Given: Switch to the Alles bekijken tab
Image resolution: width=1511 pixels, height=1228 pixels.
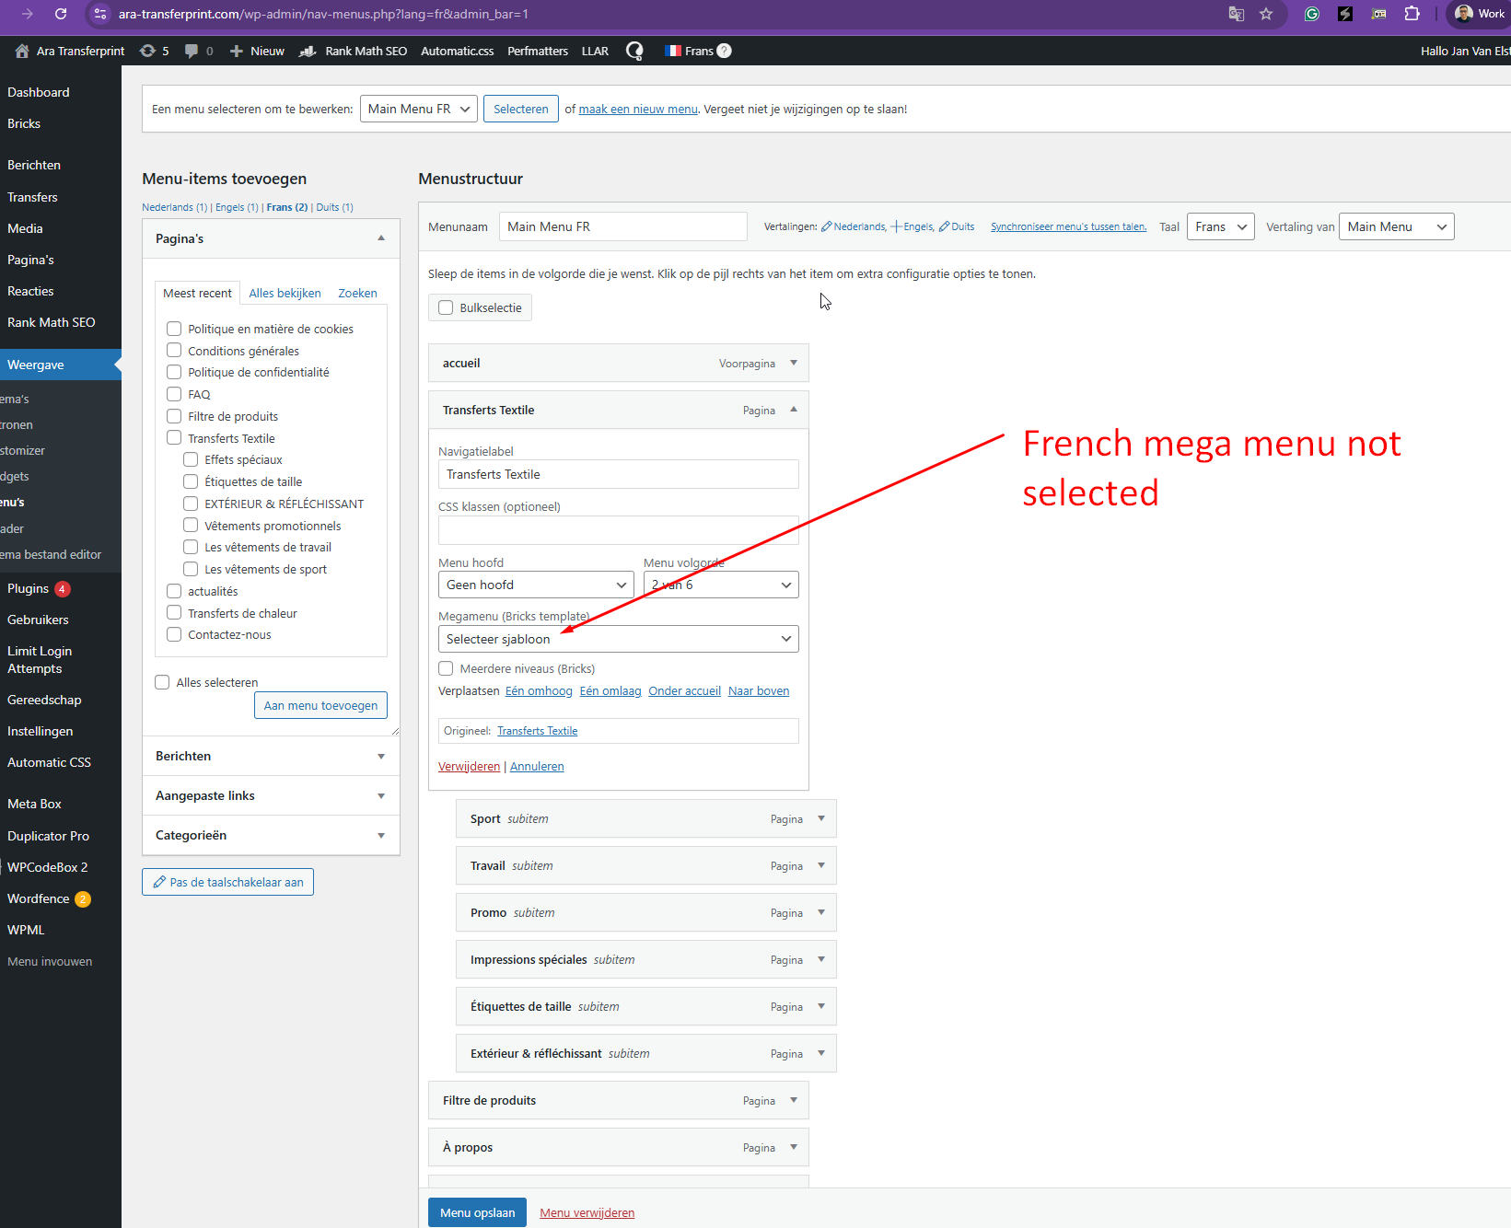Looking at the screenshot, I should (285, 293).
